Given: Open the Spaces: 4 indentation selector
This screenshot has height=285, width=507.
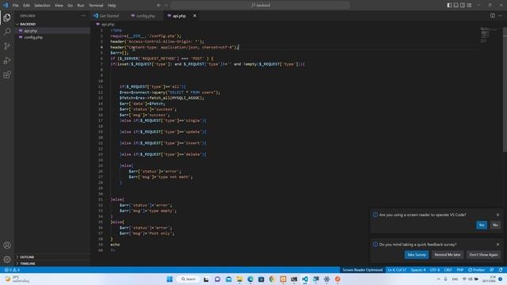Looking at the screenshot, I should tap(418, 270).
